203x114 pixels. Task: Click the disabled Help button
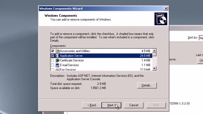(156, 105)
